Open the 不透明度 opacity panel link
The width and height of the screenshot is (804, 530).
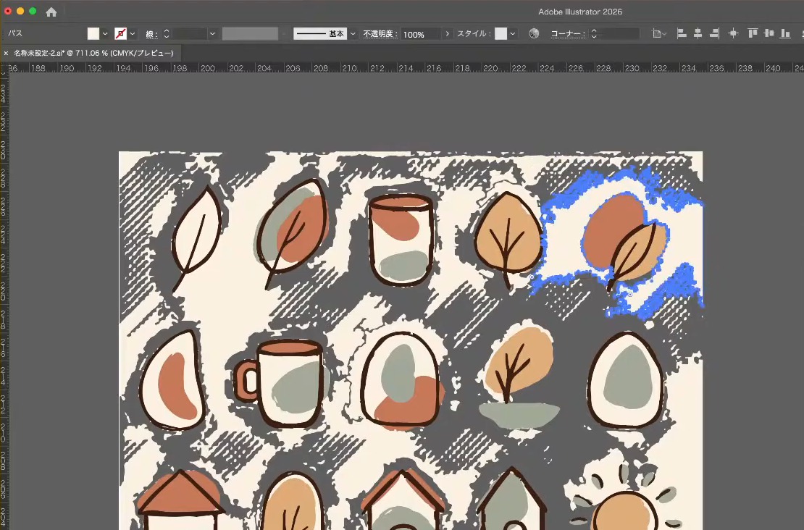pos(380,34)
